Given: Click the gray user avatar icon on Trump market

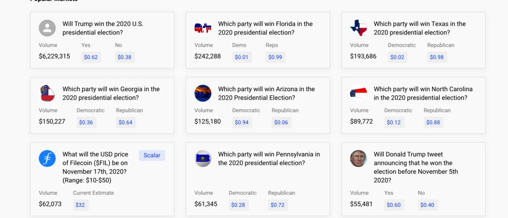Looking at the screenshot, I should pyautogui.click(x=48, y=28).
